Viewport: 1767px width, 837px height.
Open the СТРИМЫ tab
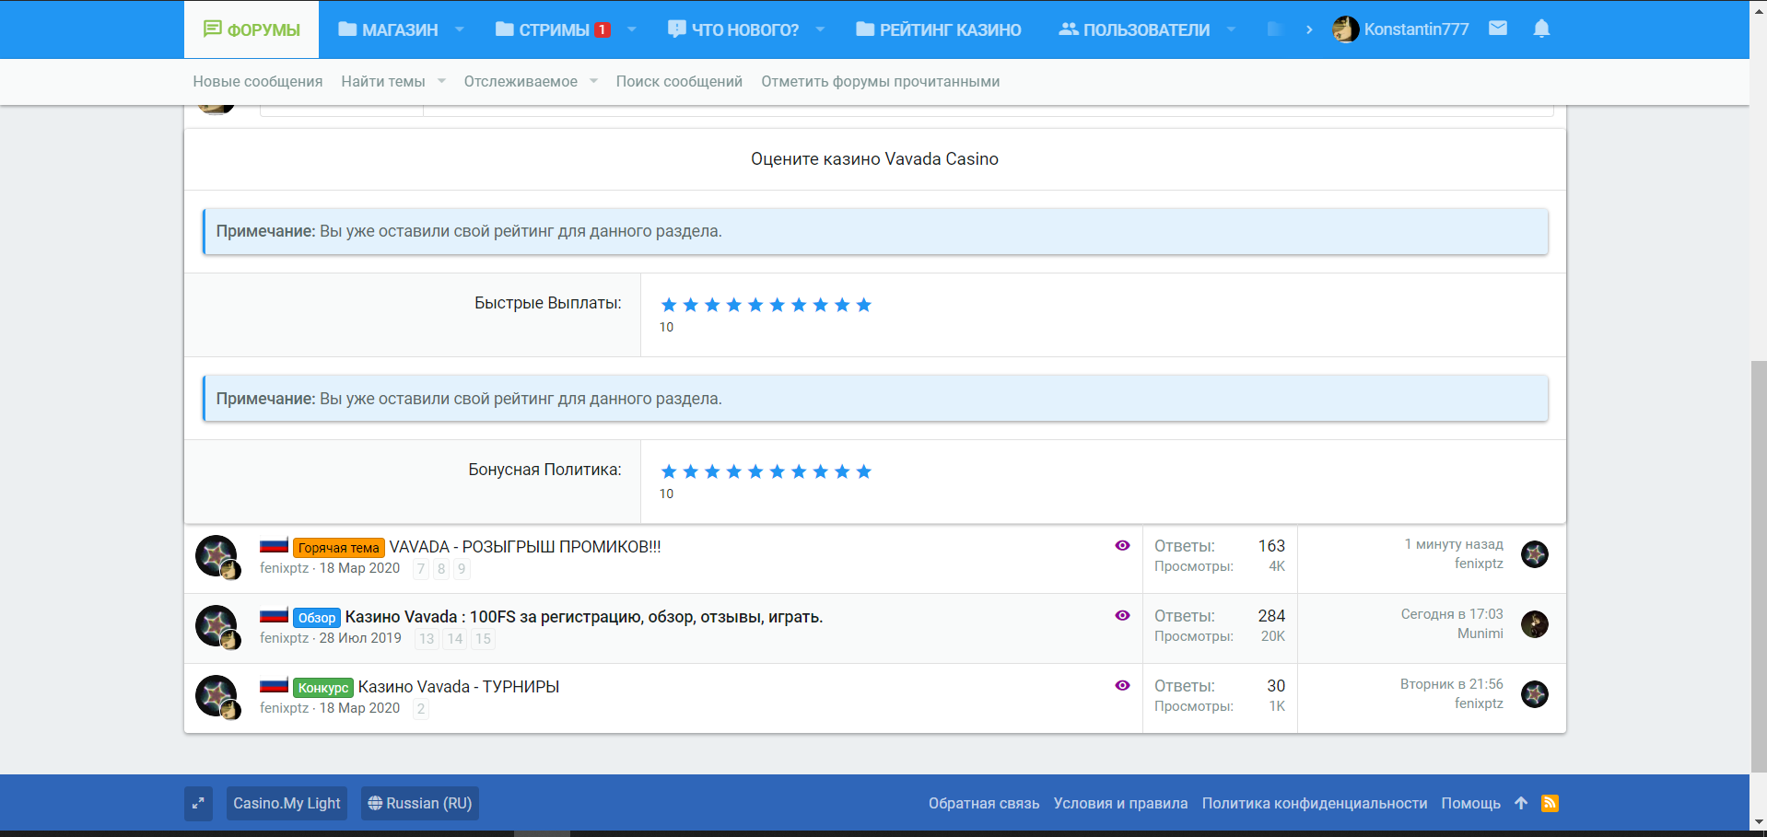pos(553,29)
